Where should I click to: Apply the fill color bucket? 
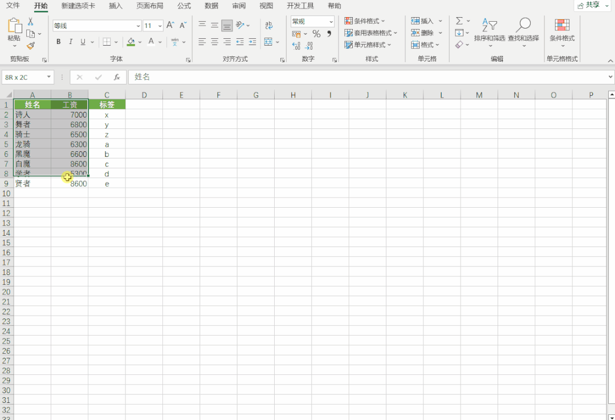click(131, 42)
